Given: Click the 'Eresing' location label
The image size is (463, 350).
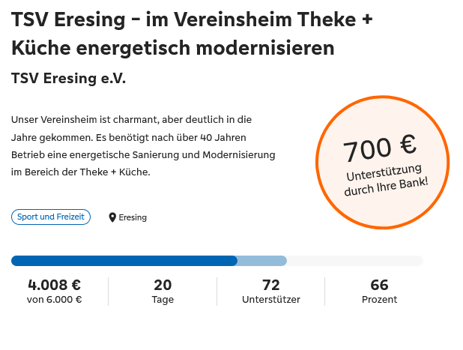Looking at the screenshot, I should pyautogui.click(x=133, y=217).
